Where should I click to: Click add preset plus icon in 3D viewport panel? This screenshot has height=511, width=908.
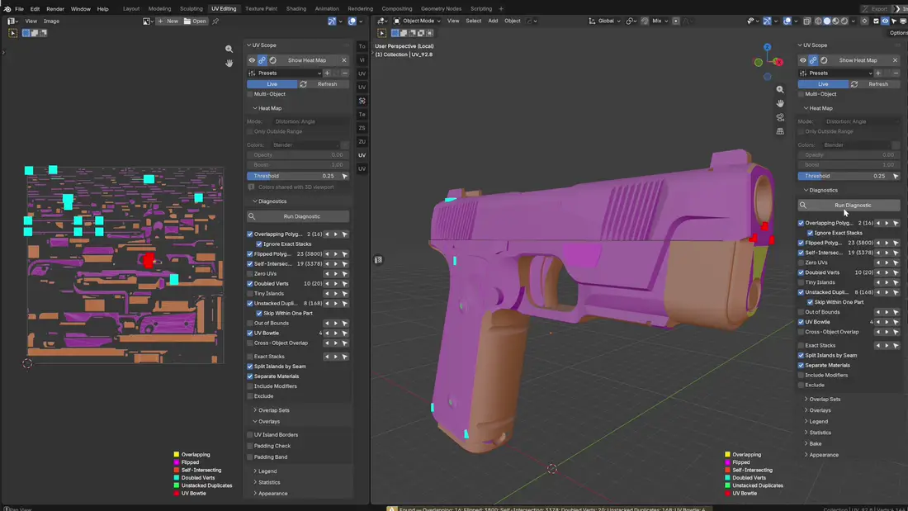pyautogui.click(x=878, y=73)
